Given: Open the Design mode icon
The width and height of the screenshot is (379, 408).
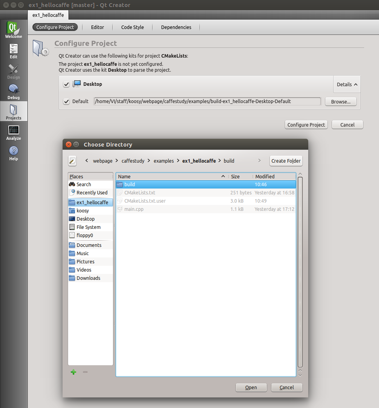Looking at the screenshot, I should (14, 72).
